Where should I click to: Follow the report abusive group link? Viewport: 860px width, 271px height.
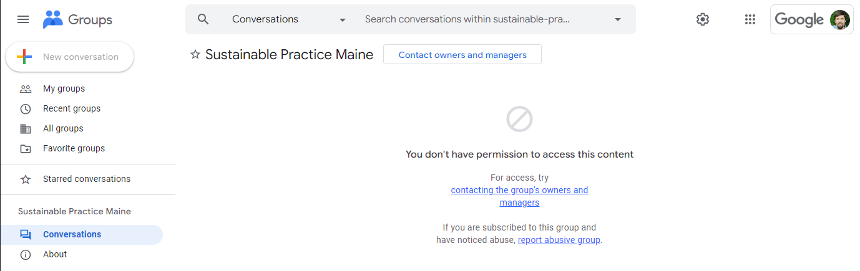coord(559,240)
